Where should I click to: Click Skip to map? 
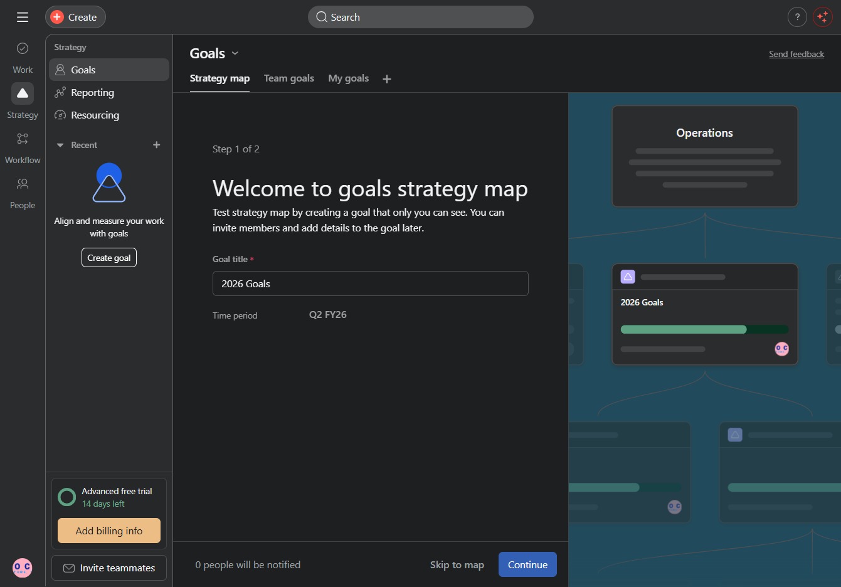(457, 565)
